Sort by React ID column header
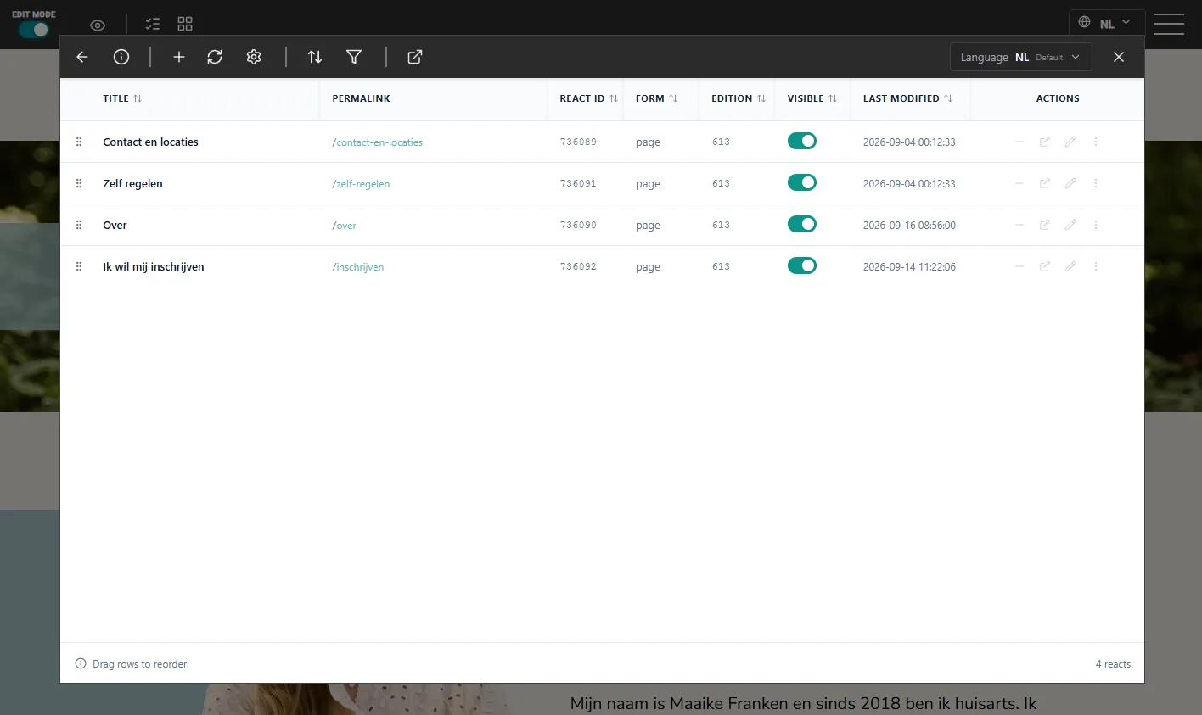 (x=588, y=98)
